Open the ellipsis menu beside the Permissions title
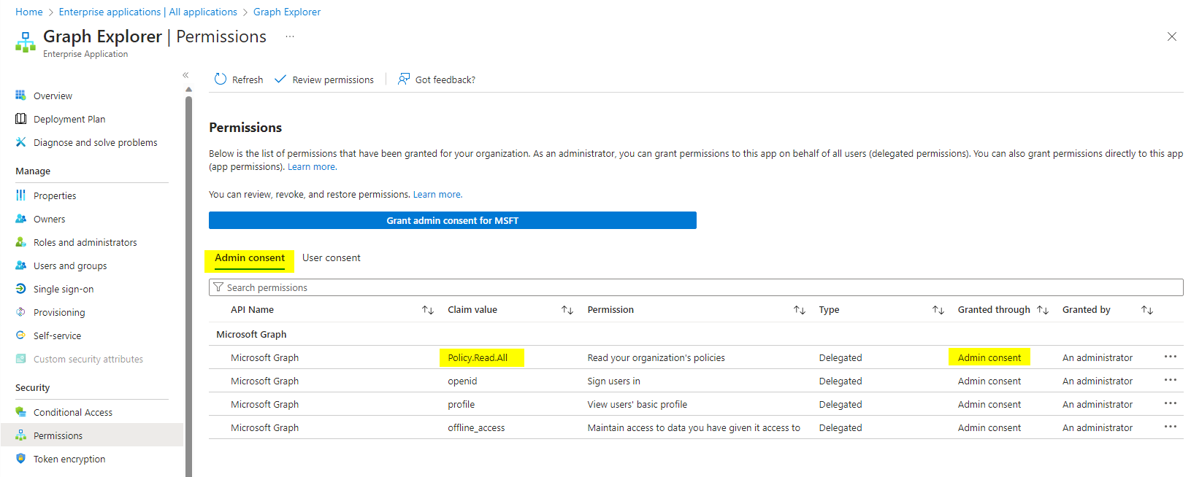 290,36
